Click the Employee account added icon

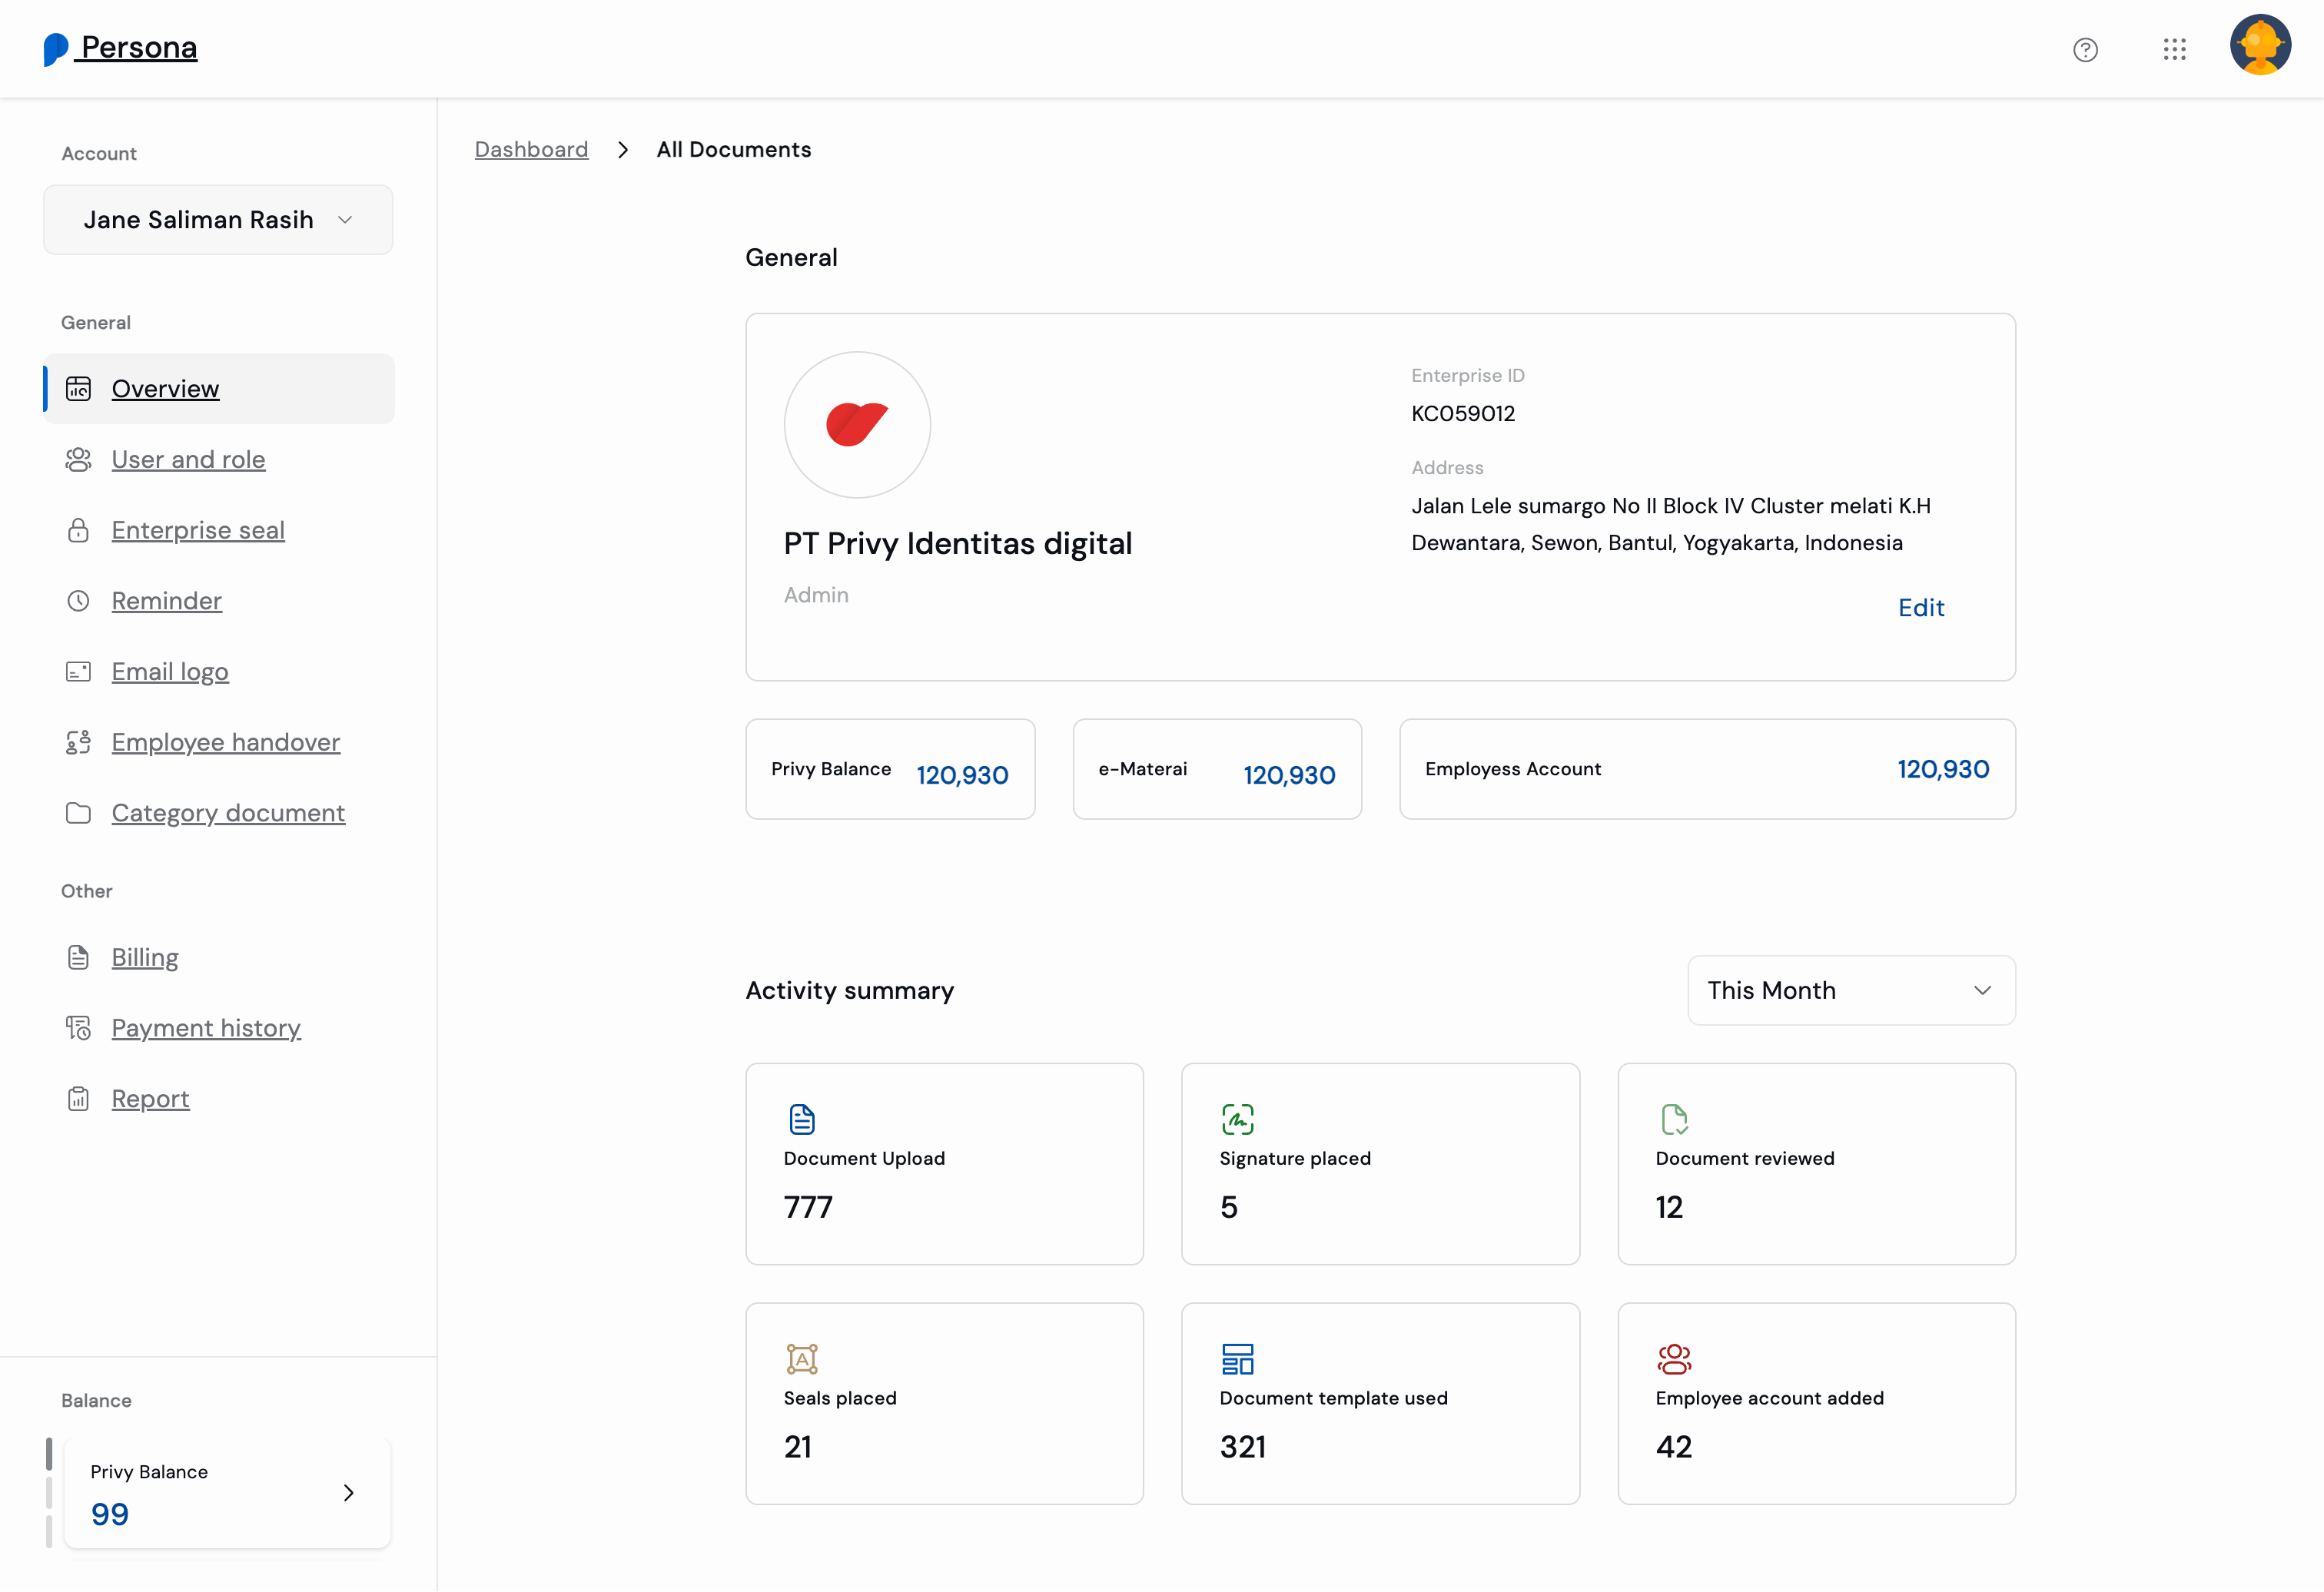click(x=1674, y=1359)
